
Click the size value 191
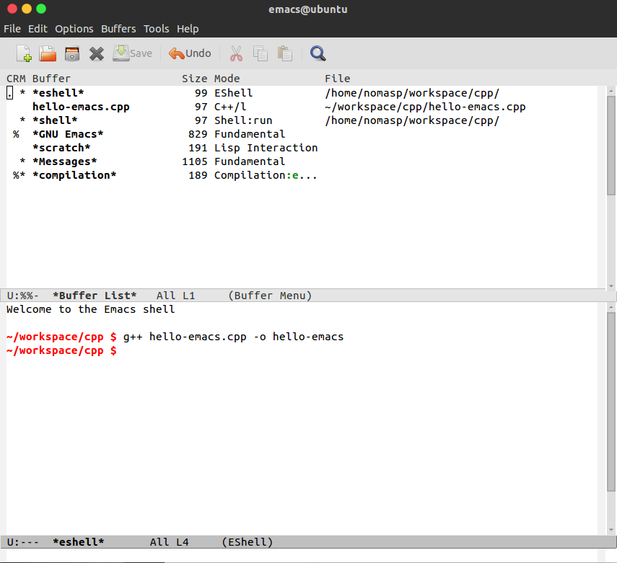click(x=198, y=148)
